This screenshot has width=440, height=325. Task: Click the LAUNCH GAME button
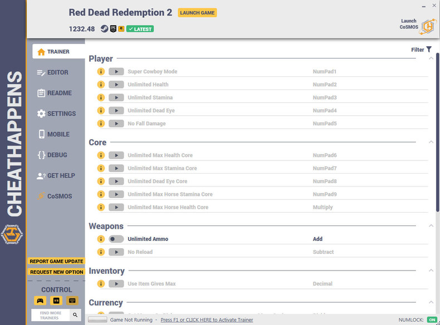point(197,13)
